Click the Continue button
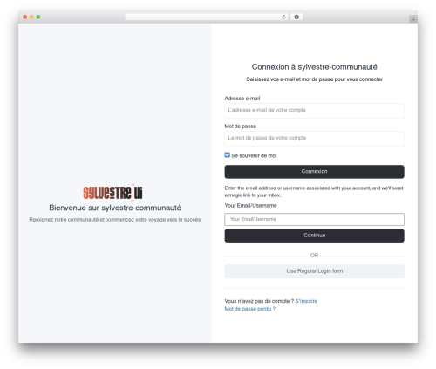 (314, 236)
